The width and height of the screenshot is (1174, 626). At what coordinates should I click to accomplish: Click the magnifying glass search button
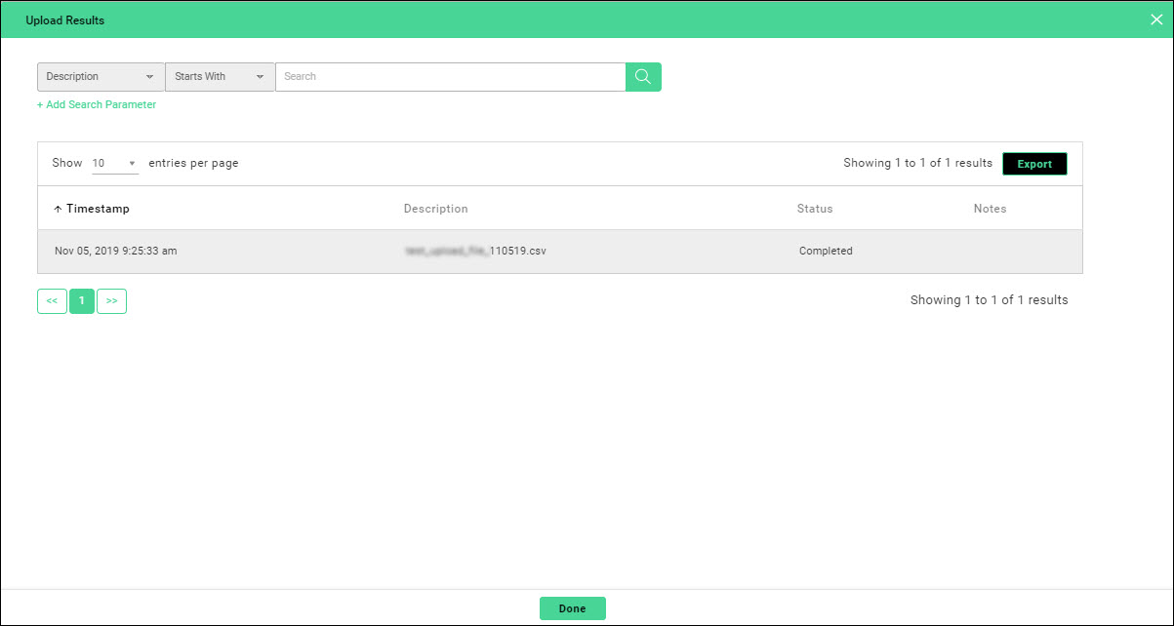pyautogui.click(x=643, y=77)
